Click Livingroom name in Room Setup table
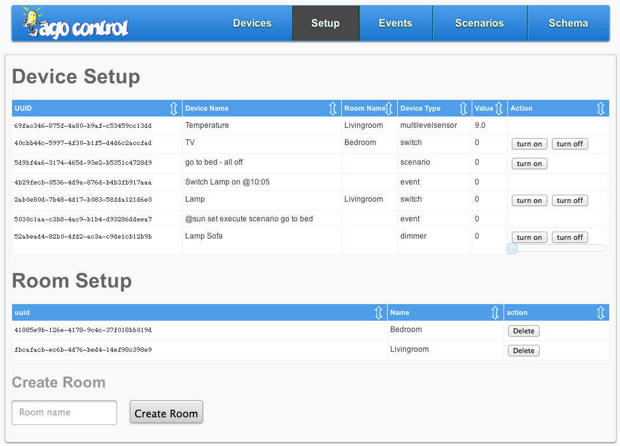The width and height of the screenshot is (620, 446). pyautogui.click(x=409, y=349)
